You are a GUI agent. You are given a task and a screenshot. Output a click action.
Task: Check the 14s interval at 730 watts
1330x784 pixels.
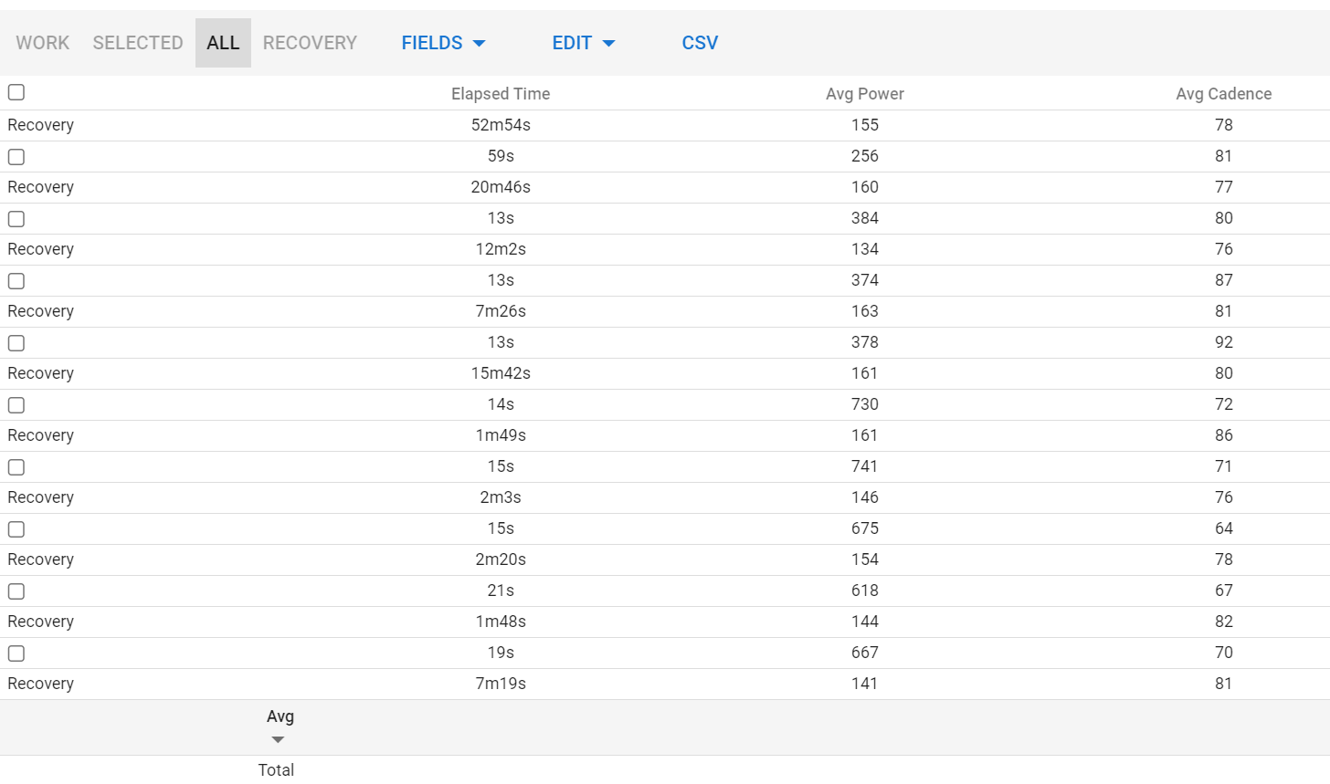tap(16, 405)
